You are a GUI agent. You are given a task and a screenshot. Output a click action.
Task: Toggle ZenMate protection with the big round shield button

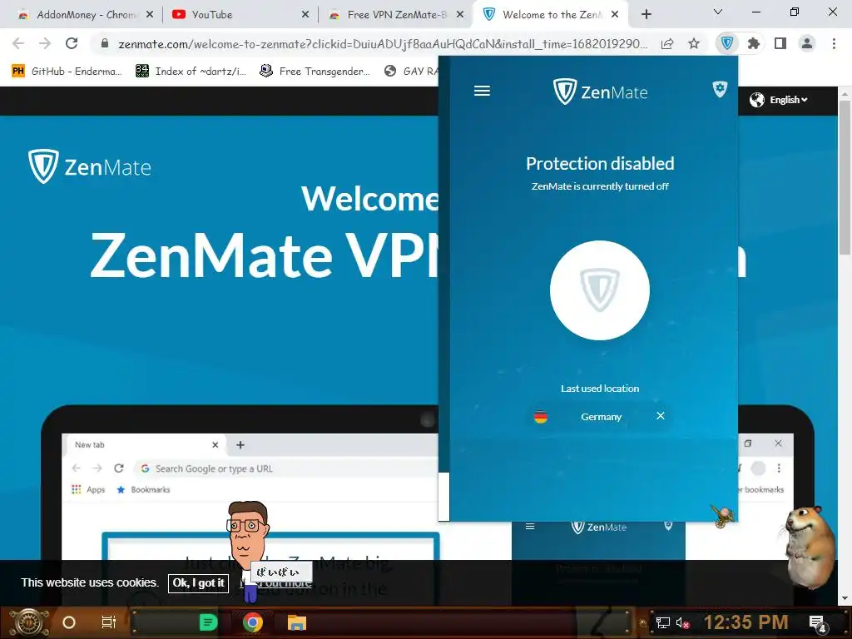coord(600,290)
